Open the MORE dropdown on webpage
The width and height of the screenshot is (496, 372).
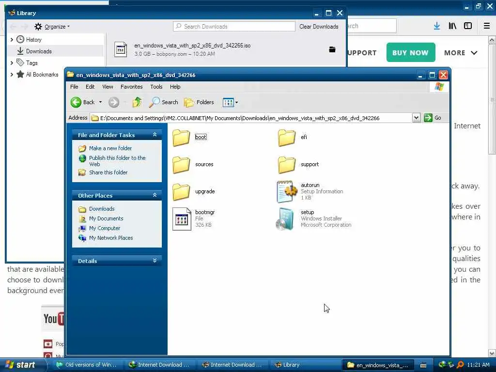(x=461, y=53)
